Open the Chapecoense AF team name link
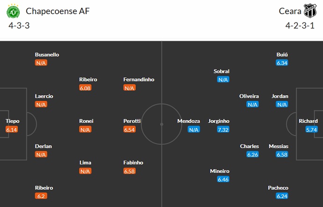The width and height of the screenshot is (323, 207). click(x=58, y=10)
